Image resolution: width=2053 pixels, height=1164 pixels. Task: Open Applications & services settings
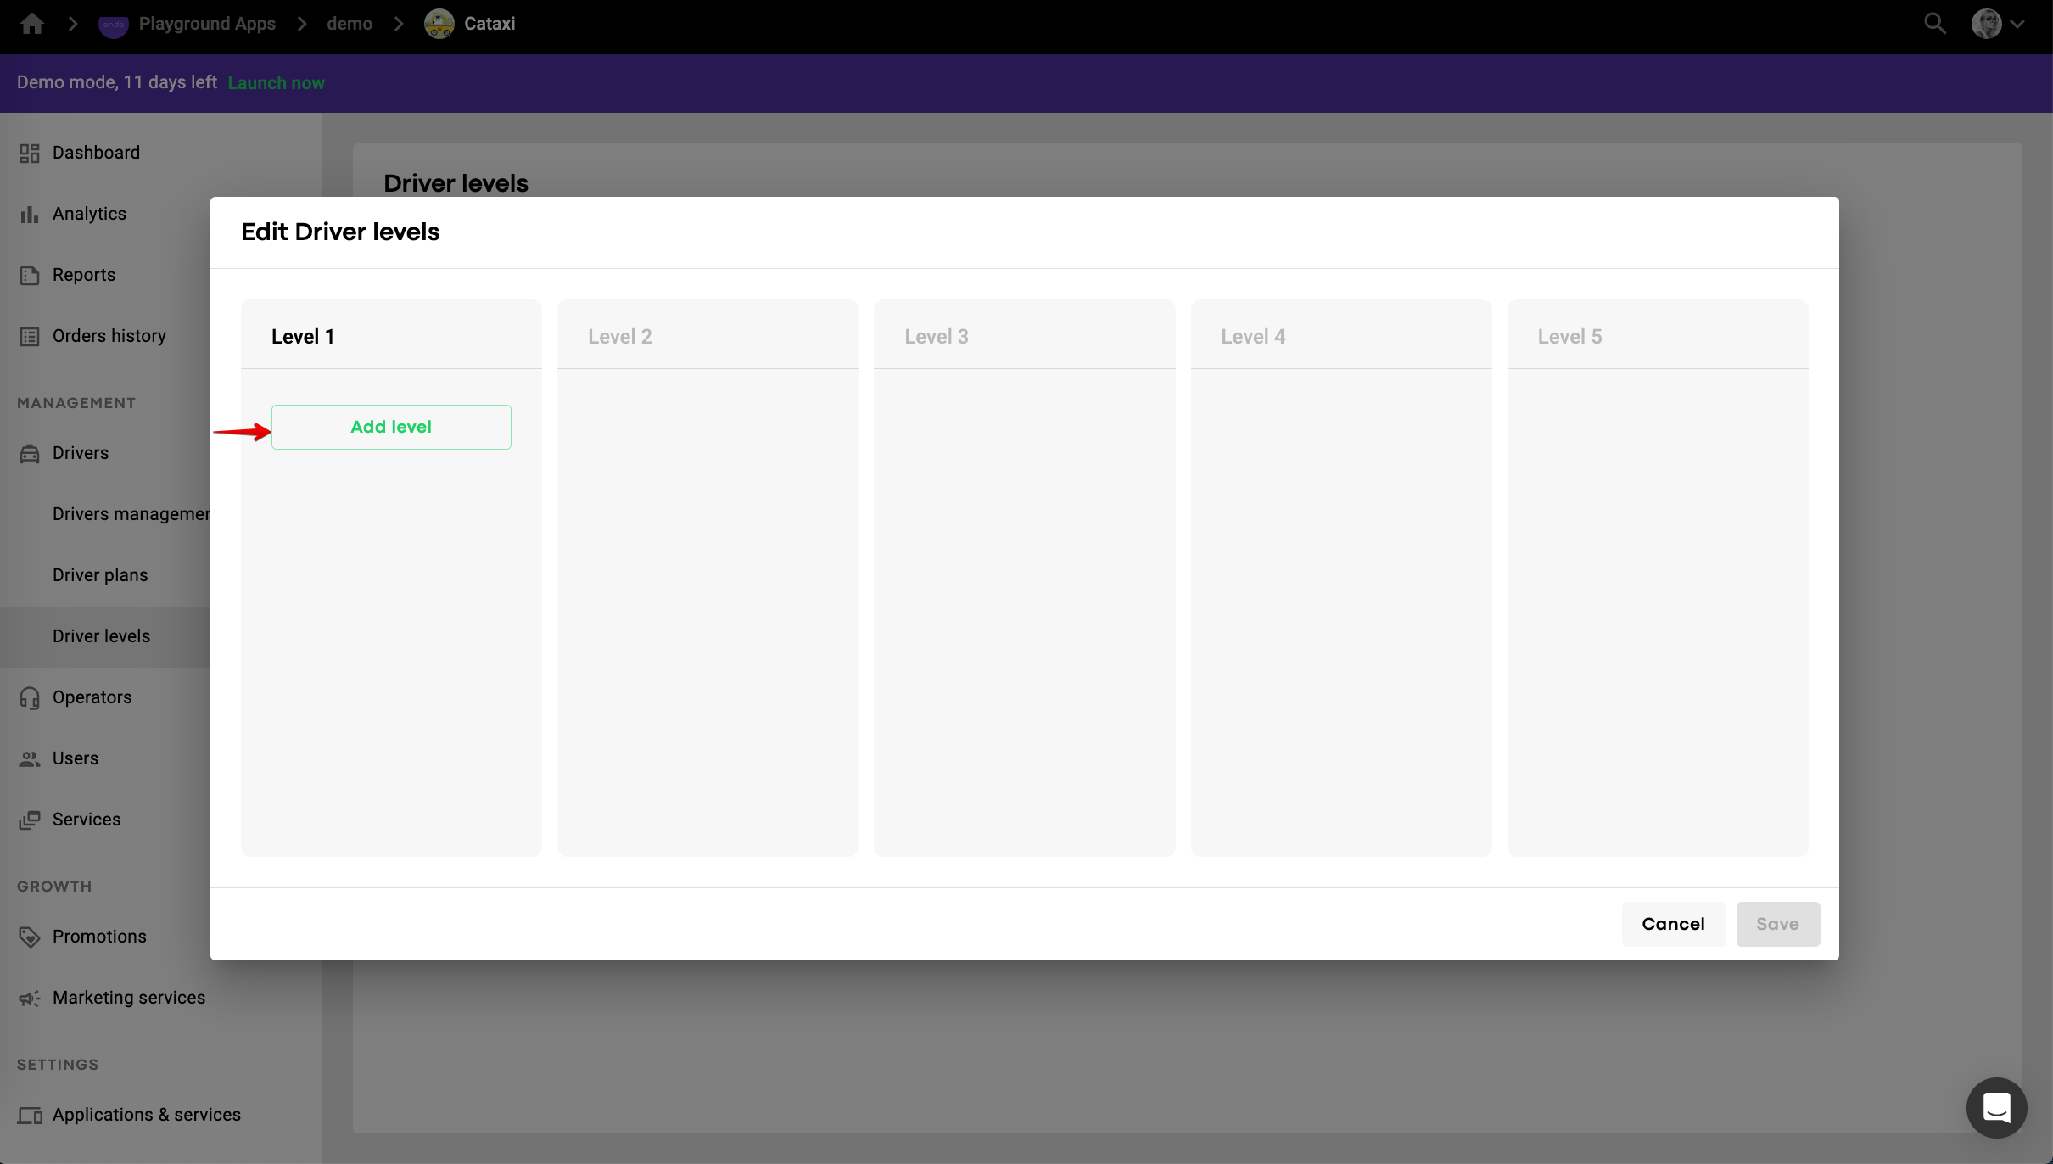pyautogui.click(x=147, y=1115)
